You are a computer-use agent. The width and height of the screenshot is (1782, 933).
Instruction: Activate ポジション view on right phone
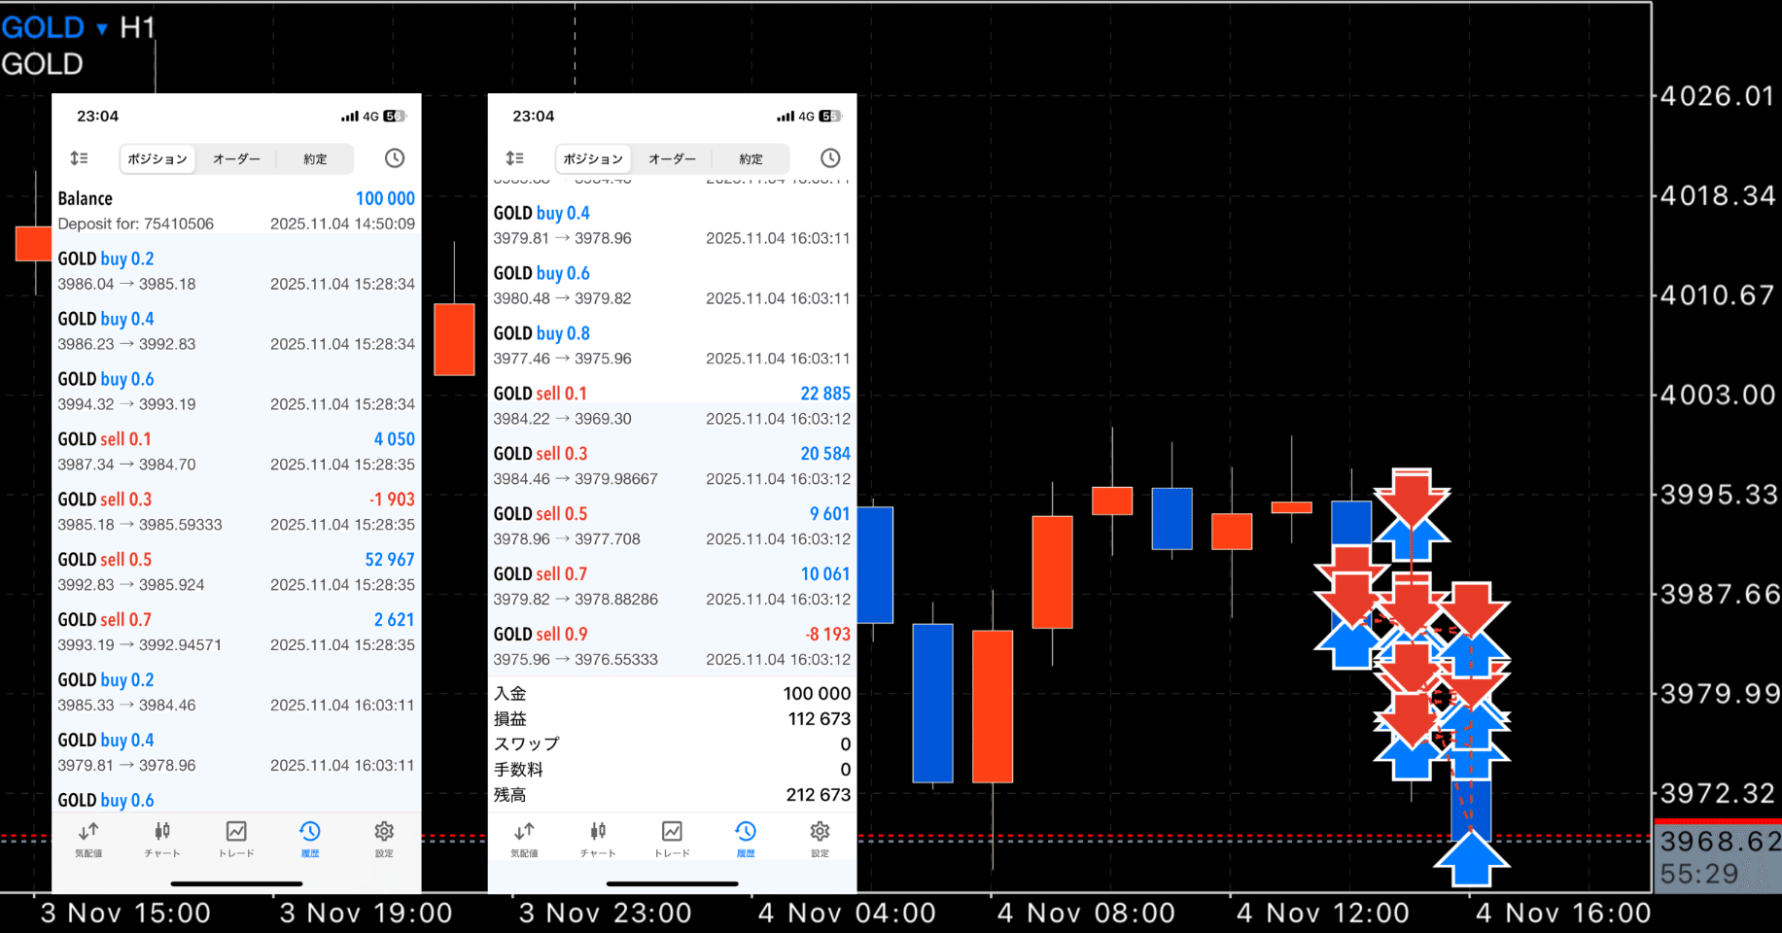593,158
